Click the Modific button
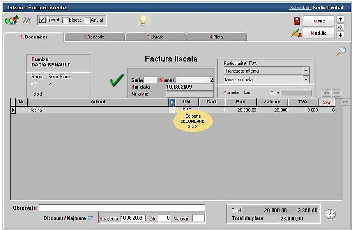The width and height of the screenshot is (352, 230). coord(319,33)
